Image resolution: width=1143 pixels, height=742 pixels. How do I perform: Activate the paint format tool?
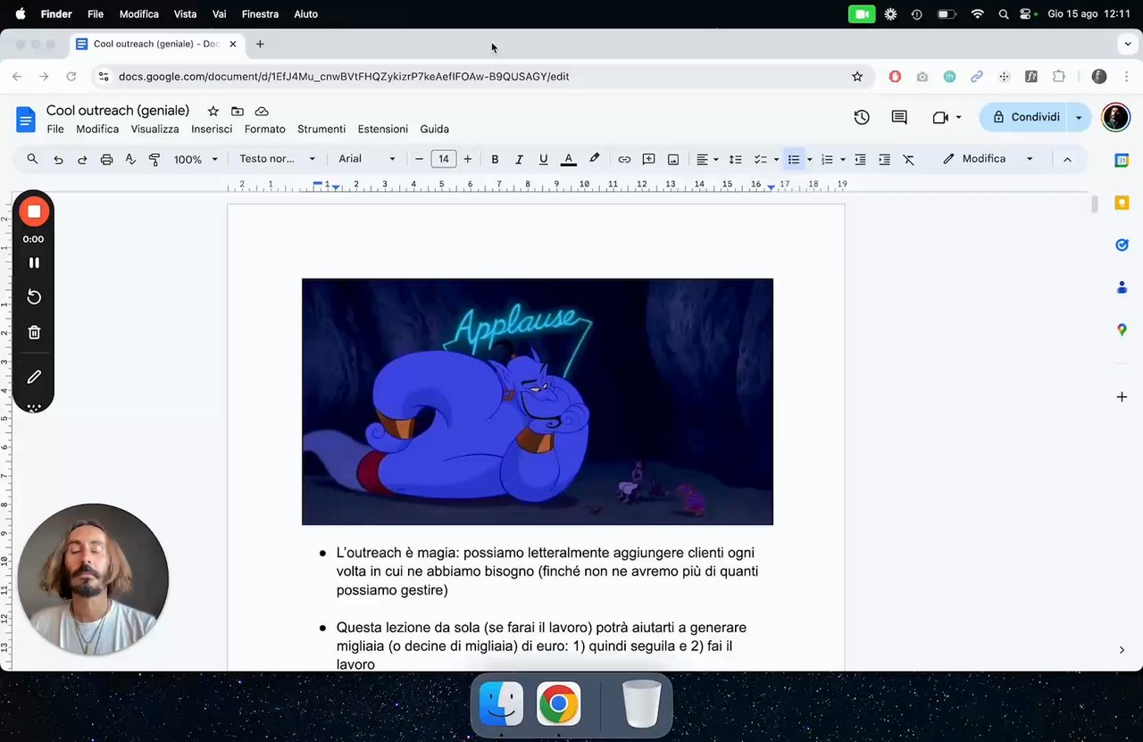click(154, 159)
